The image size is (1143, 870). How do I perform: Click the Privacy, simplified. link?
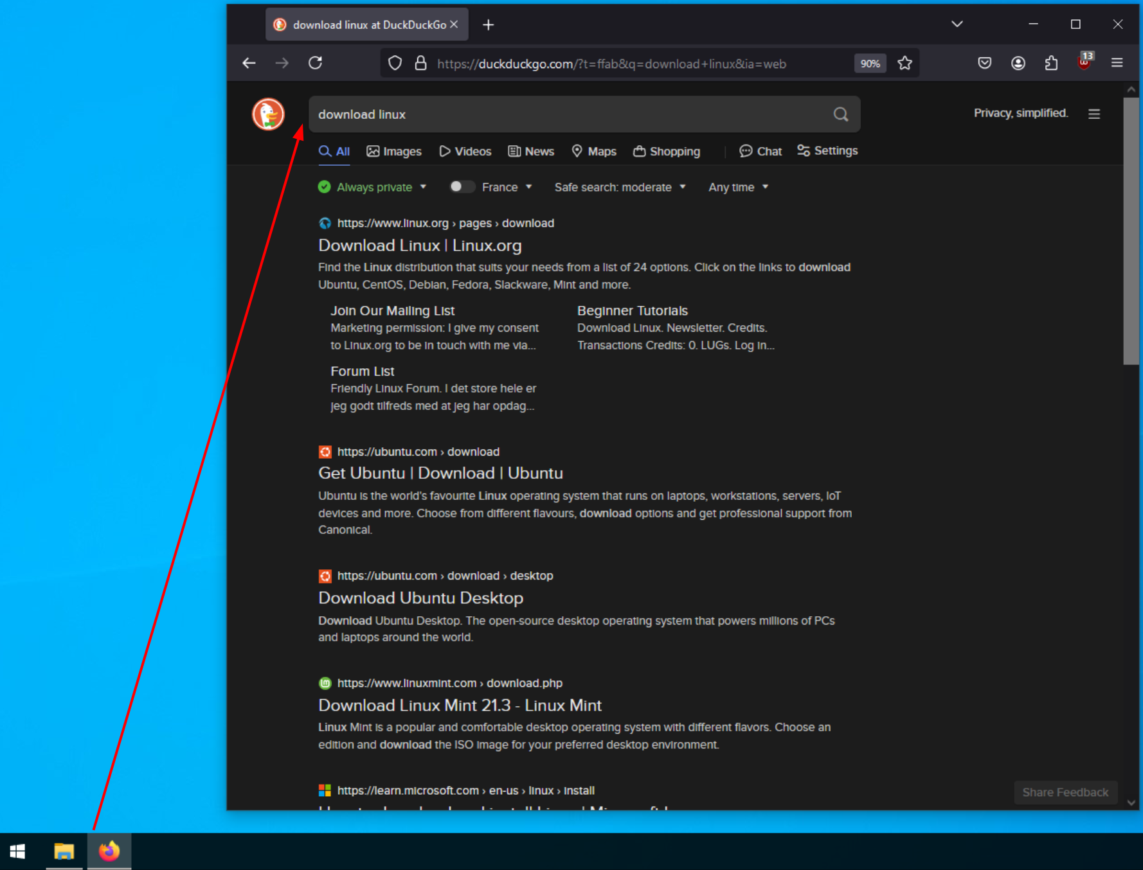(1021, 113)
